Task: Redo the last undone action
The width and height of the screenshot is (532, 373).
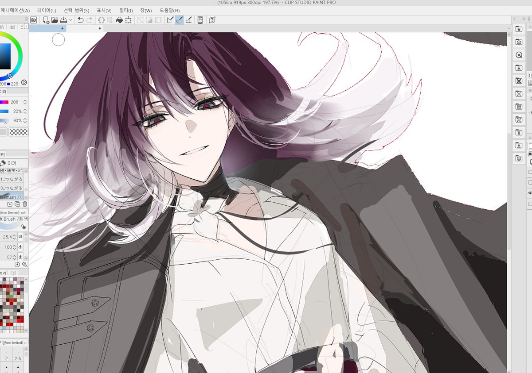Action: click(x=90, y=20)
